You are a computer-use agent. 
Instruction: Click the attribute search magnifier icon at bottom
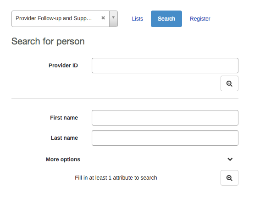coord(229,178)
